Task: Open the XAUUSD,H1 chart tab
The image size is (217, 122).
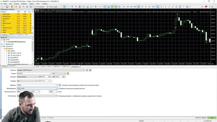Action: [75, 66]
